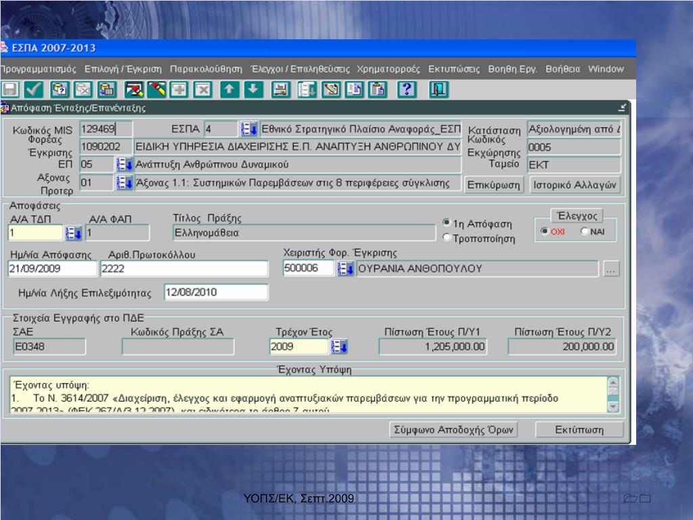Open the list of values for ΕΠ 05
The height and width of the screenshot is (520, 693).
click(125, 165)
